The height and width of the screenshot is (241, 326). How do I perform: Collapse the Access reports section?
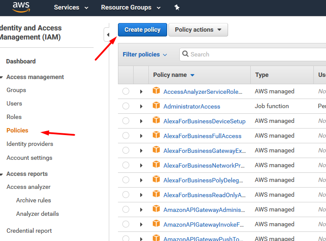[2, 175]
